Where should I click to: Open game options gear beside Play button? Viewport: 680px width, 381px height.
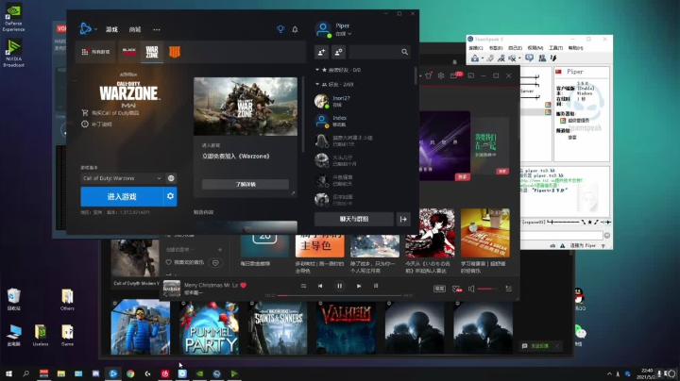pos(170,196)
